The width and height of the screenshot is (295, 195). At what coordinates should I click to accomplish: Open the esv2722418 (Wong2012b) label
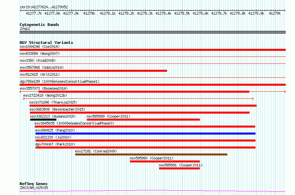click(x=45, y=95)
